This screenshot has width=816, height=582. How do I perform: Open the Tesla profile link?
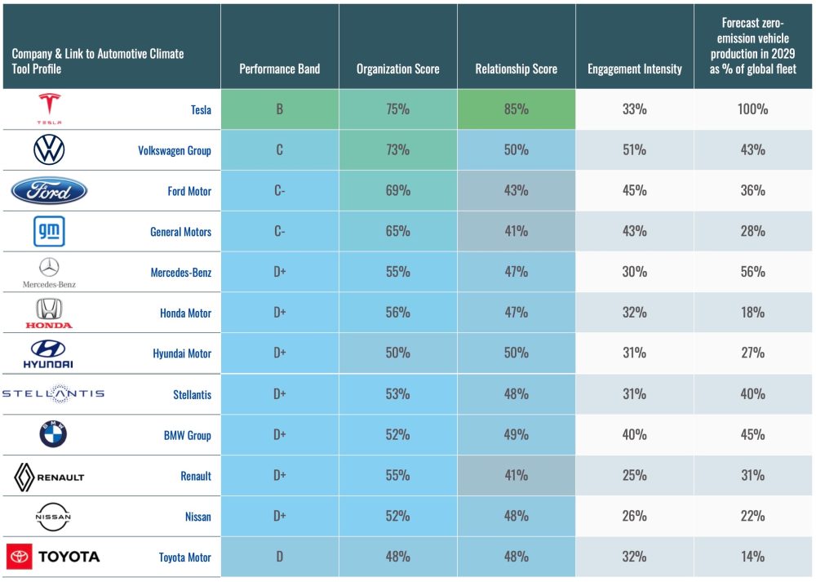(x=201, y=109)
